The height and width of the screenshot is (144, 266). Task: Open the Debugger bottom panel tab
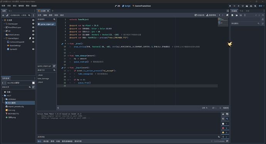tap(46, 141)
